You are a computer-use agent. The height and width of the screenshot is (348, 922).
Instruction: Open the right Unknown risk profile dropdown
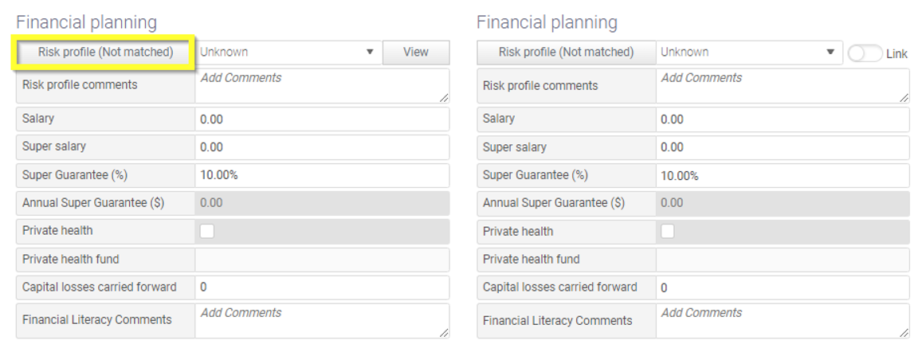click(748, 53)
